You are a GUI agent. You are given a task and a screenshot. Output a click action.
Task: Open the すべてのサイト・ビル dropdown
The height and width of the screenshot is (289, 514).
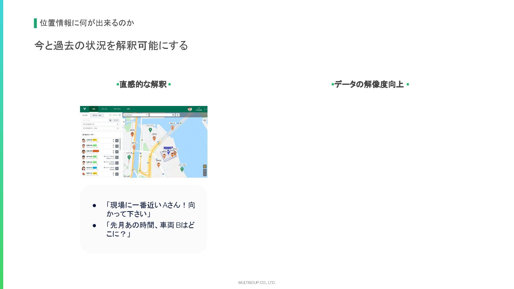[x=100, y=128]
